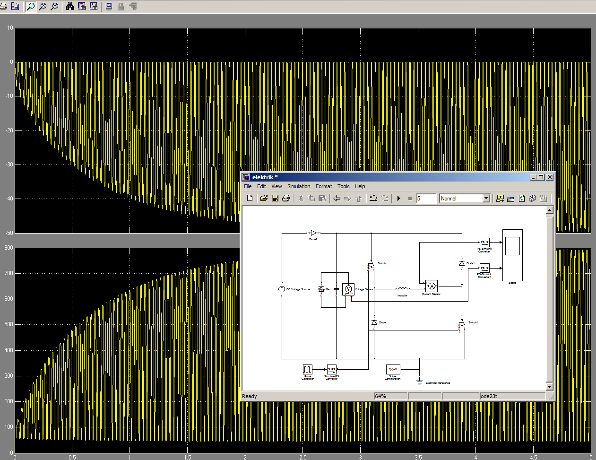Open scope Parameters from the toolbar

coord(15,7)
